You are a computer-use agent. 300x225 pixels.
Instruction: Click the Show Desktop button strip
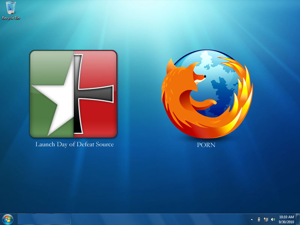(298, 219)
